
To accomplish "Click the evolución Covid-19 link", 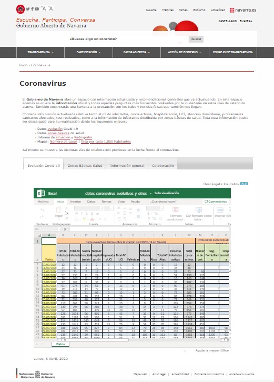I will (x=55, y=129).
